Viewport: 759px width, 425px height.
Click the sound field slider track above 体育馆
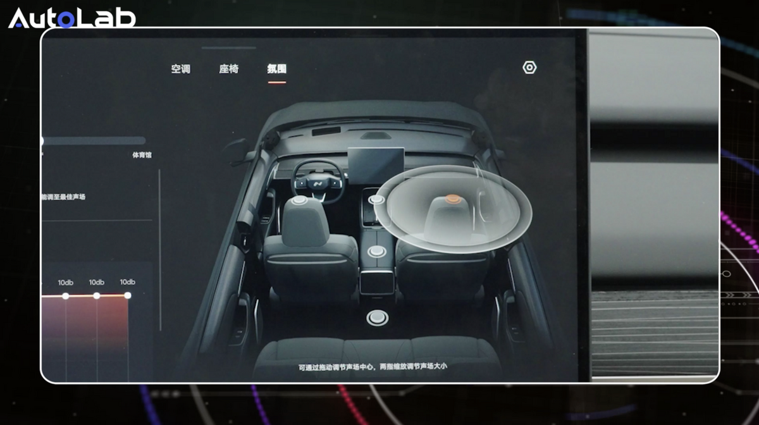[94, 141]
